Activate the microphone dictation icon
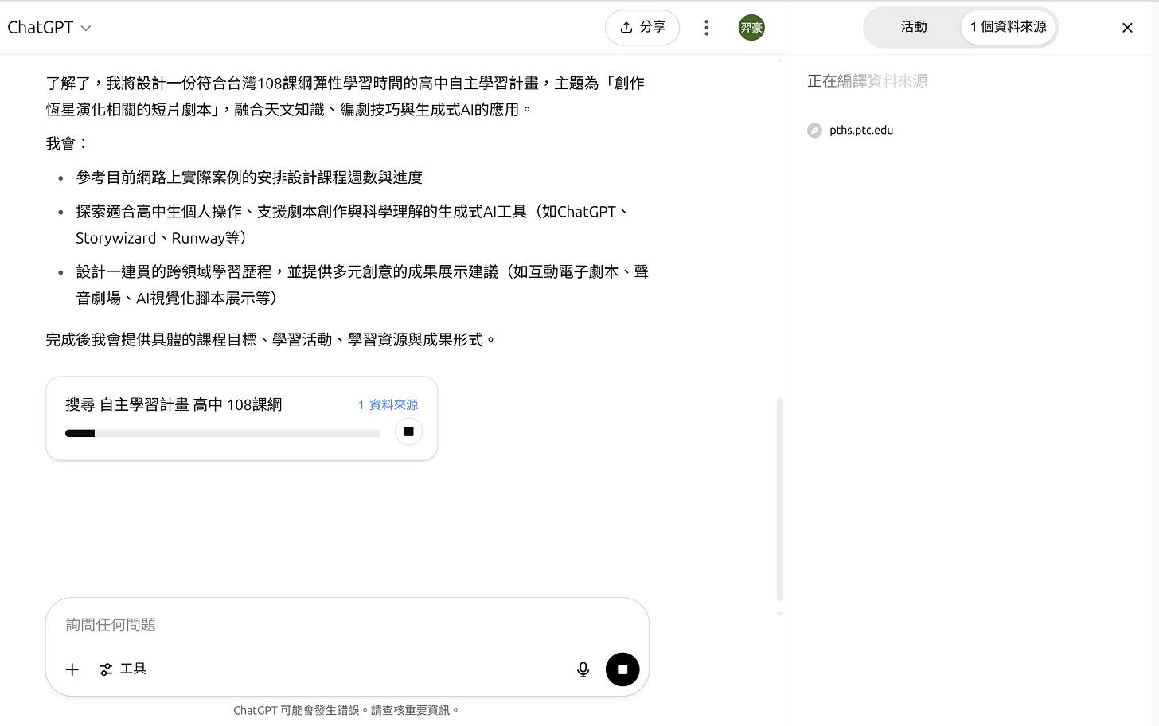 583,669
